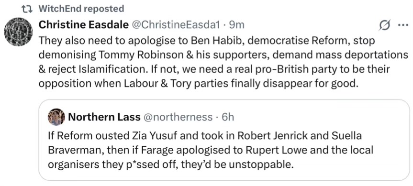This screenshot has width=413, height=186.
Task: Open the Christine Easdale display name
Action: (83, 25)
